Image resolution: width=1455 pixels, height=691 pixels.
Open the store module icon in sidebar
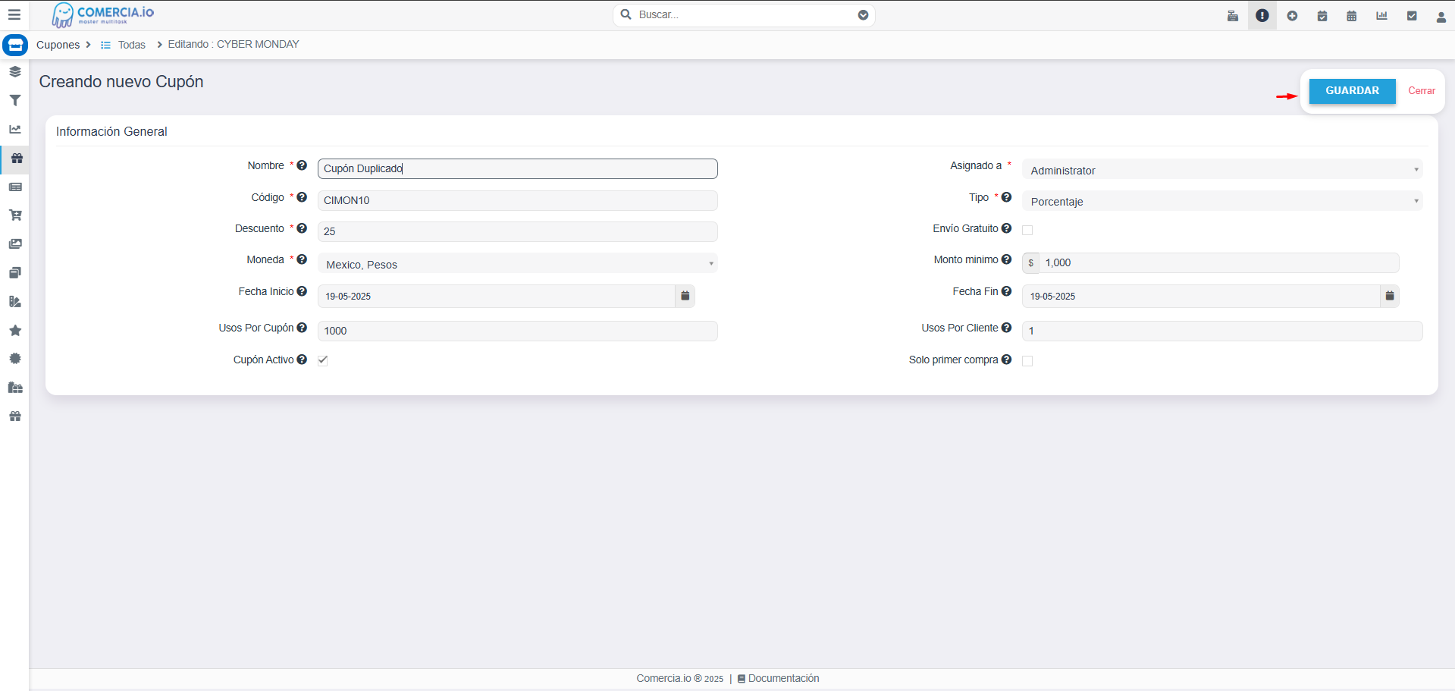[x=15, y=45]
